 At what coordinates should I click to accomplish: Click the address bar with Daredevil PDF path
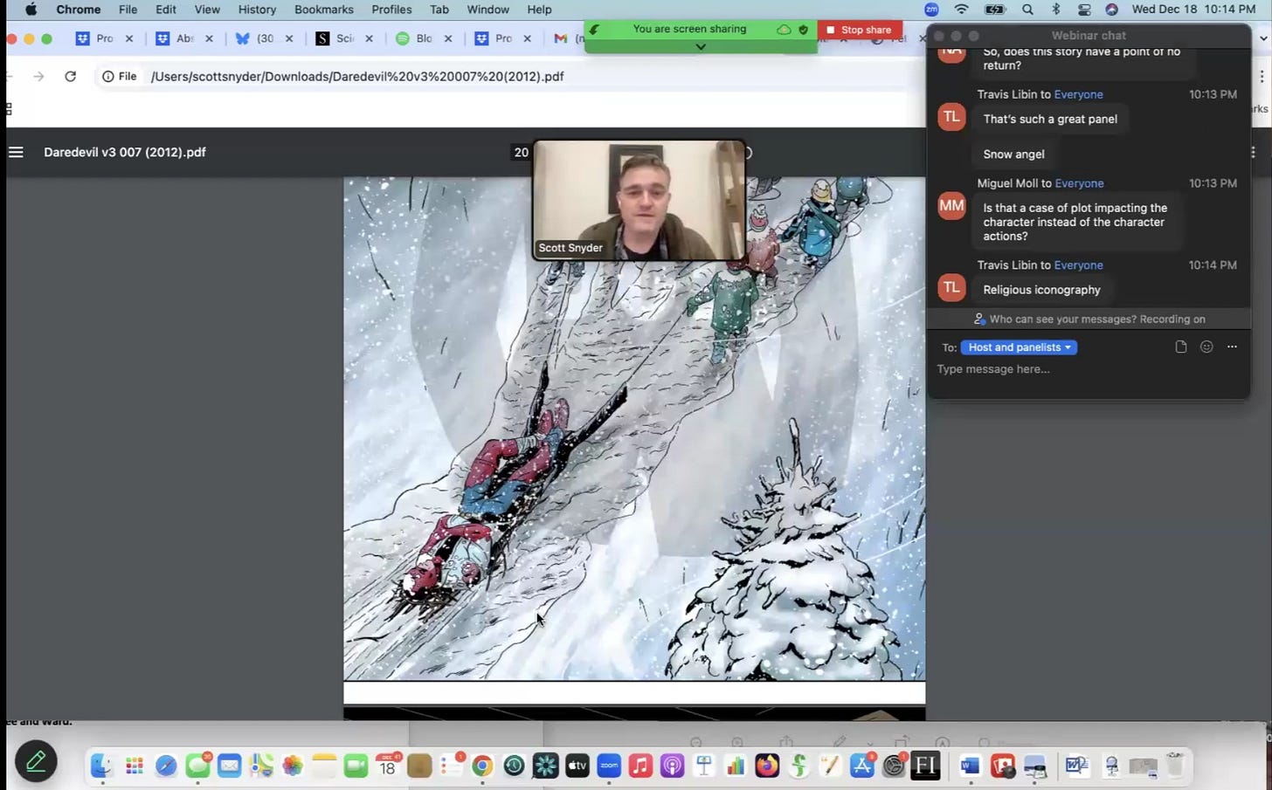[356, 76]
